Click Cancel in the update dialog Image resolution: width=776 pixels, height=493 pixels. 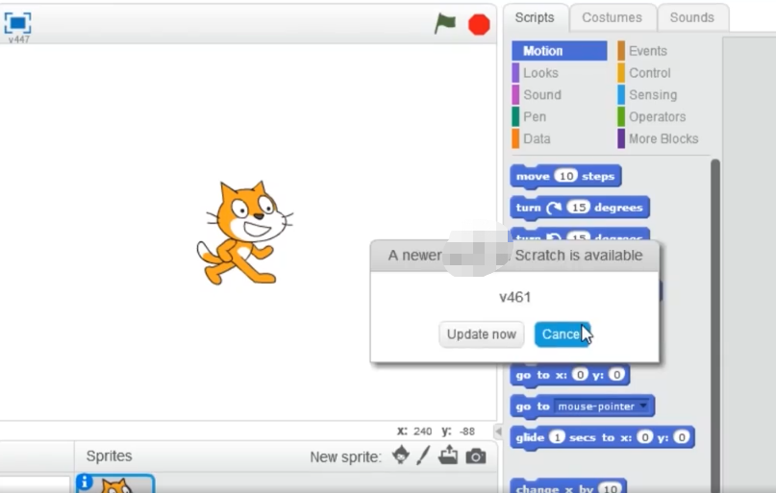563,334
